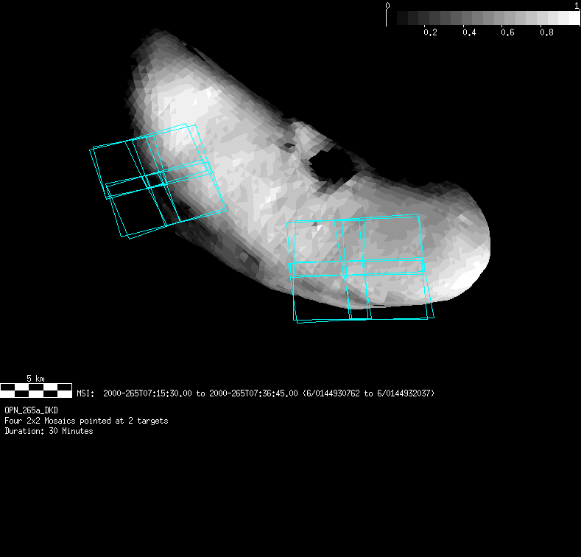Click the 0.2 tick label on legend
Screen dimensions: 581x557
(x=430, y=32)
